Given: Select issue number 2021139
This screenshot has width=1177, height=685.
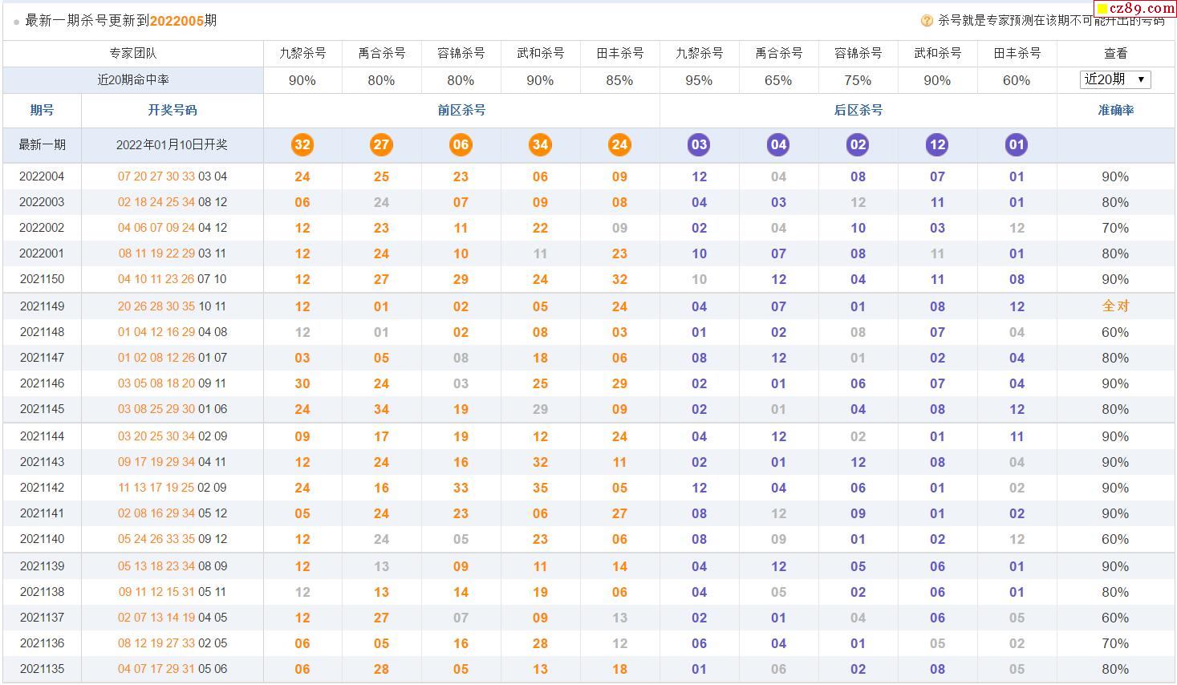Looking at the screenshot, I should pyautogui.click(x=42, y=566).
